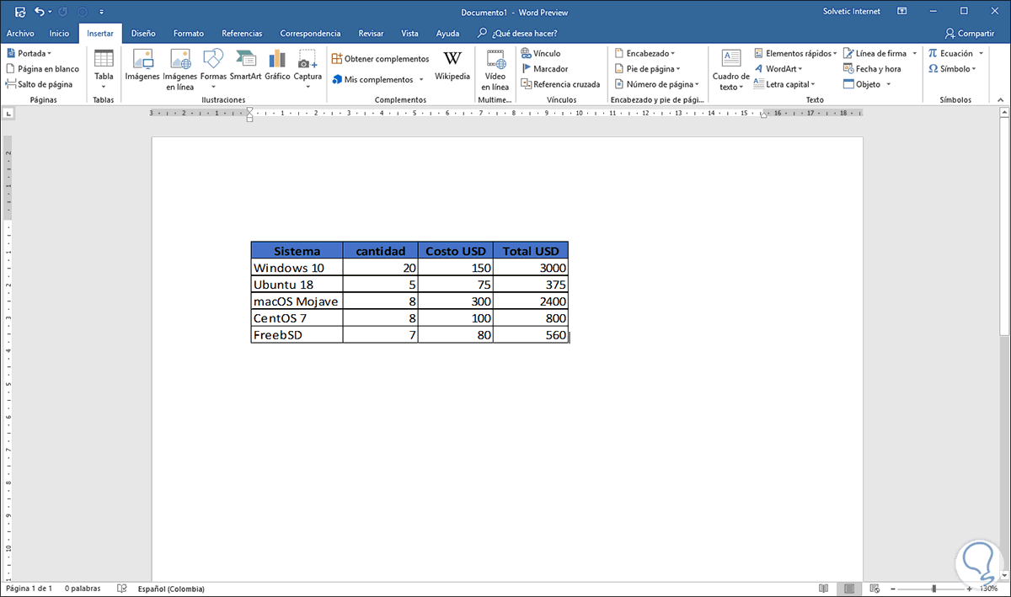Screen dimensions: 1011x597
Task: Open the WordArt gallery
Action: point(778,69)
